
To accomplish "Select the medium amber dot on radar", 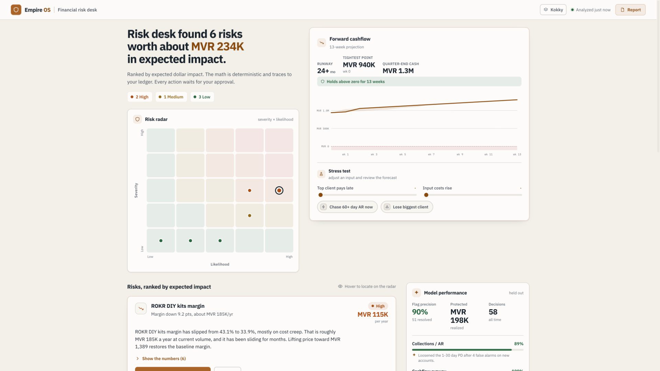I will pyautogui.click(x=250, y=215).
